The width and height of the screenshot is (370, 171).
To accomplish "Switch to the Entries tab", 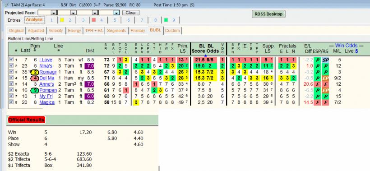I will click(x=14, y=20).
